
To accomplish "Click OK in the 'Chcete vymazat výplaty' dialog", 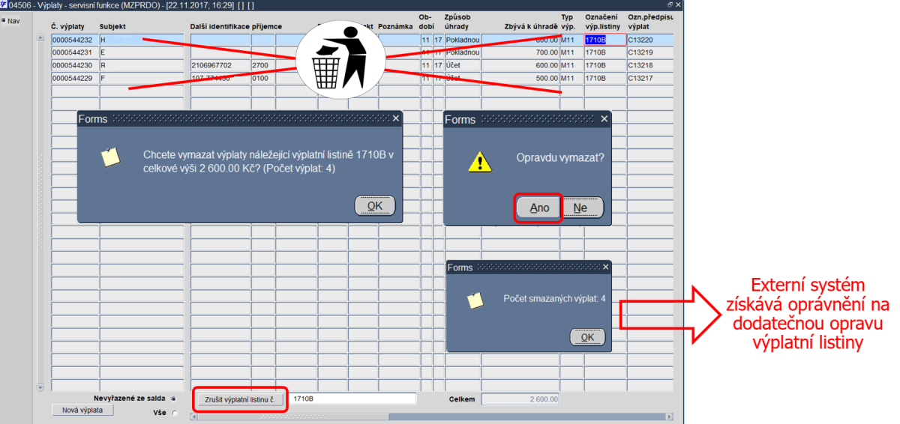I will point(374,205).
